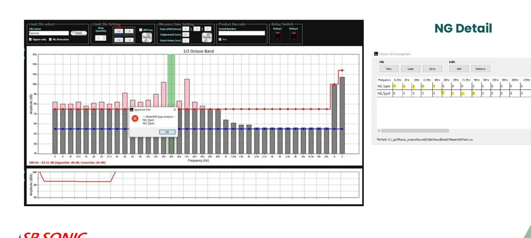Close the Spectrum Fail dialog with its X
Image resolution: width=531 pixels, height=238 pixels.
[175, 109]
